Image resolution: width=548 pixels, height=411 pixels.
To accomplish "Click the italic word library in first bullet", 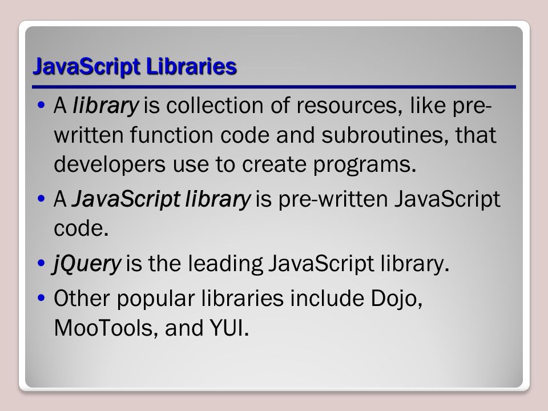I will pyautogui.click(x=106, y=106).
